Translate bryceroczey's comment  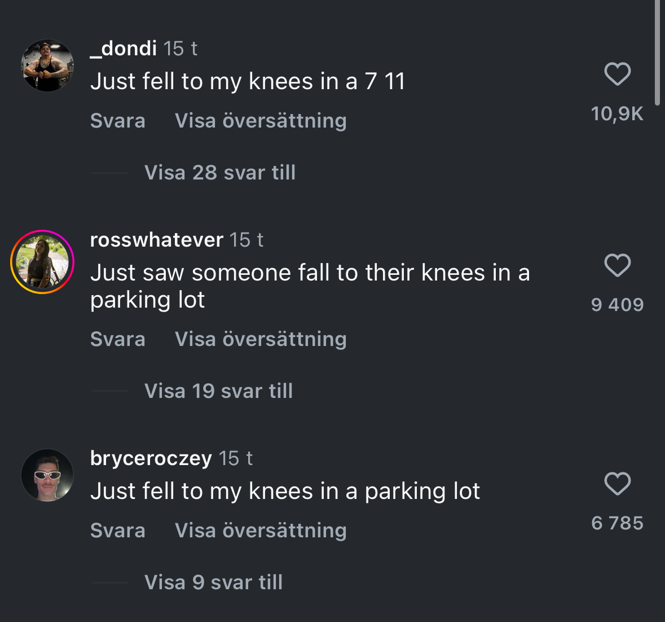pyautogui.click(x=261, y=531)
